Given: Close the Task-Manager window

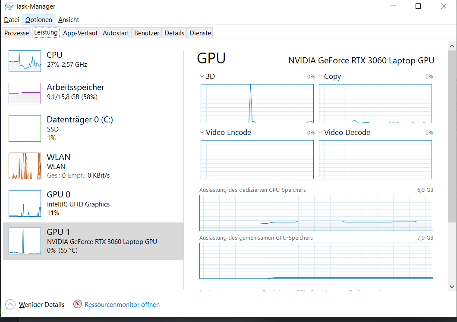Looking at the screenshot, I should (444, 6).
